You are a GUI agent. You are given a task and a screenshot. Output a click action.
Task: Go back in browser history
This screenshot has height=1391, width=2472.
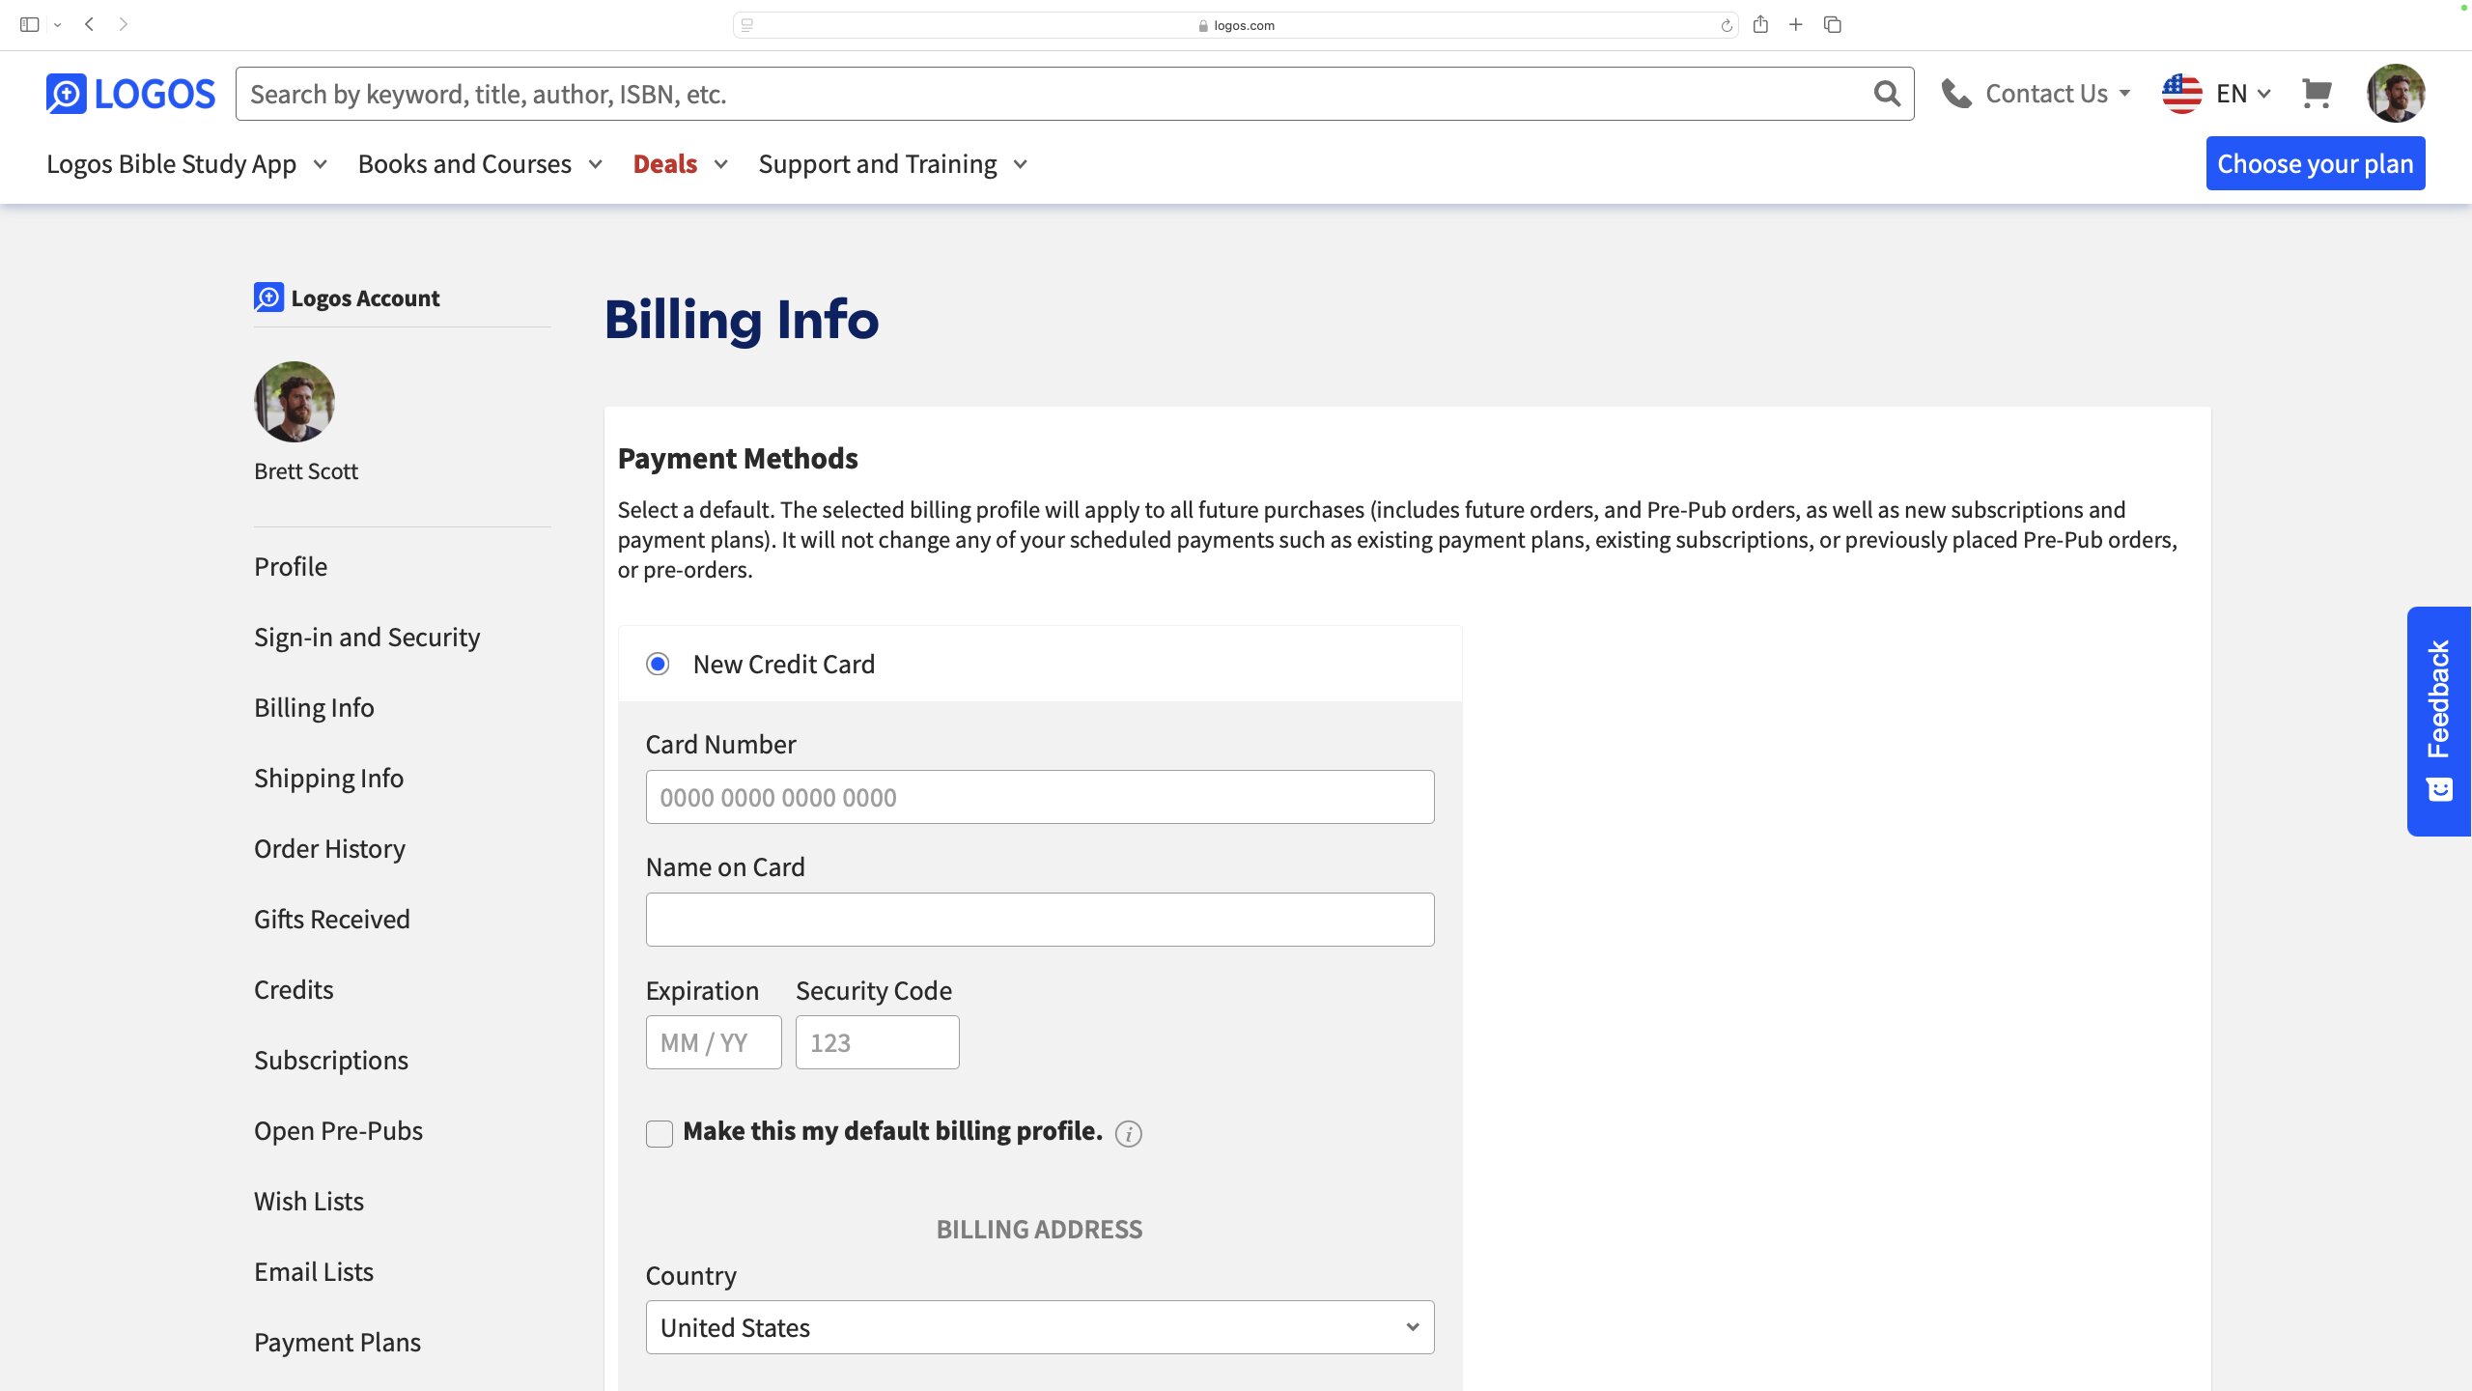click(89, 24)
